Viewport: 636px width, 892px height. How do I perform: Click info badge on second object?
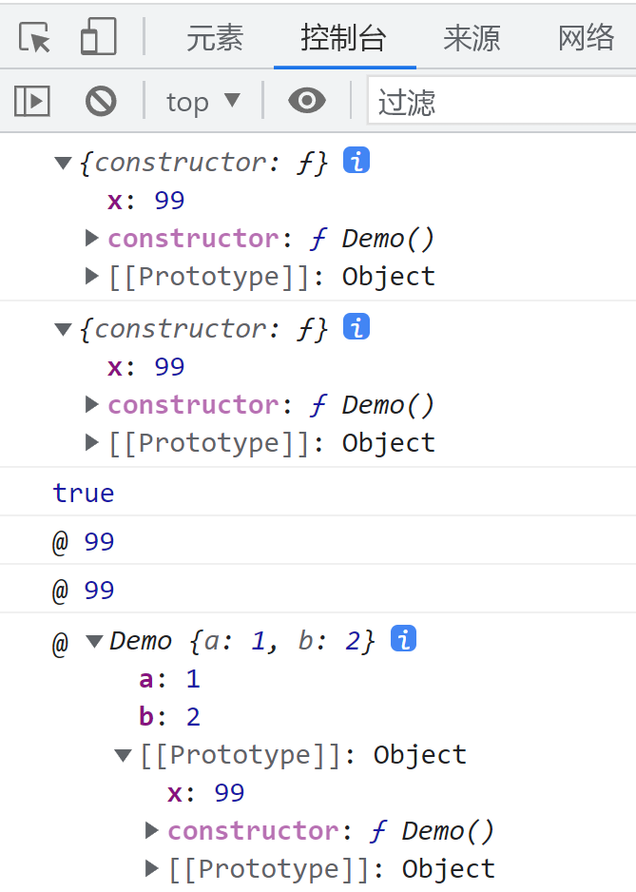[x=357, y=327]
